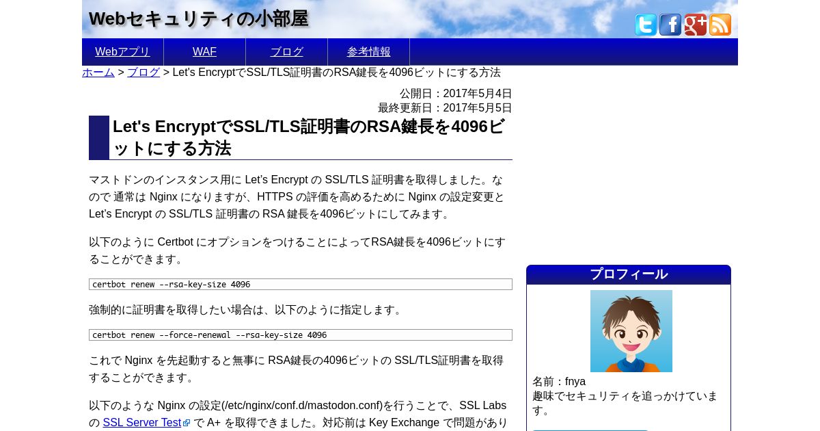Go to ブログ breadcrumb link
This screenshot has height=431, width=820.
click(143, 73)
